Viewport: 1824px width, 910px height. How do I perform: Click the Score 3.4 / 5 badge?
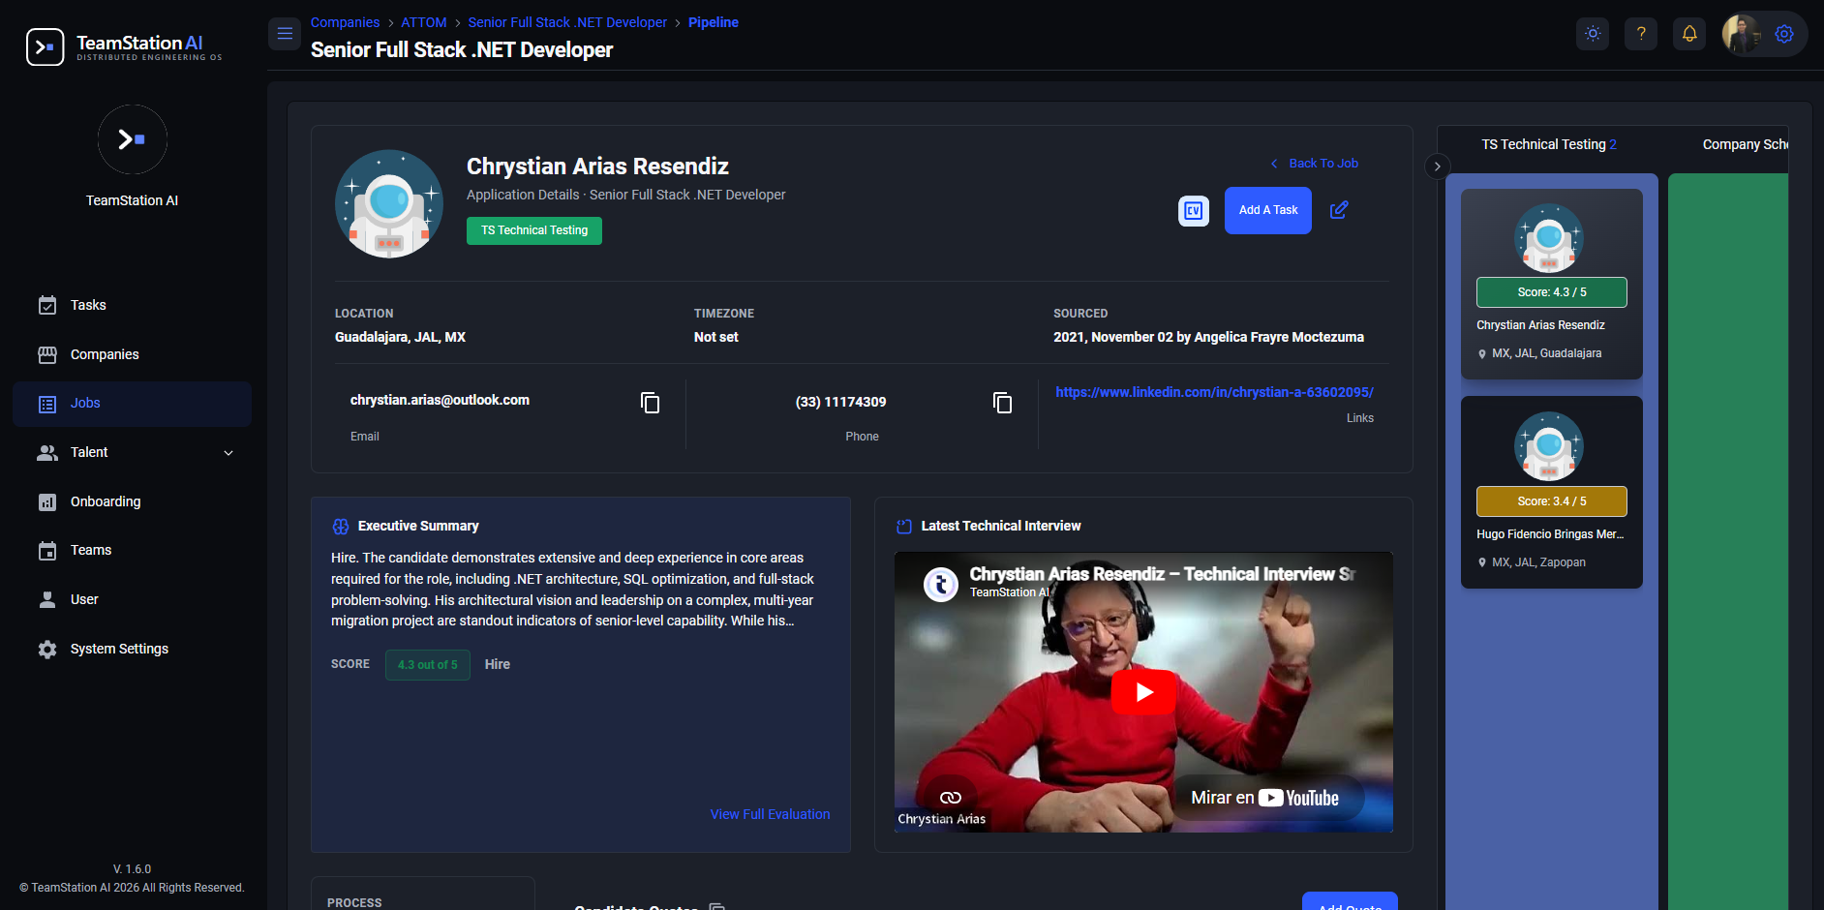click(x=1552, y=501)
